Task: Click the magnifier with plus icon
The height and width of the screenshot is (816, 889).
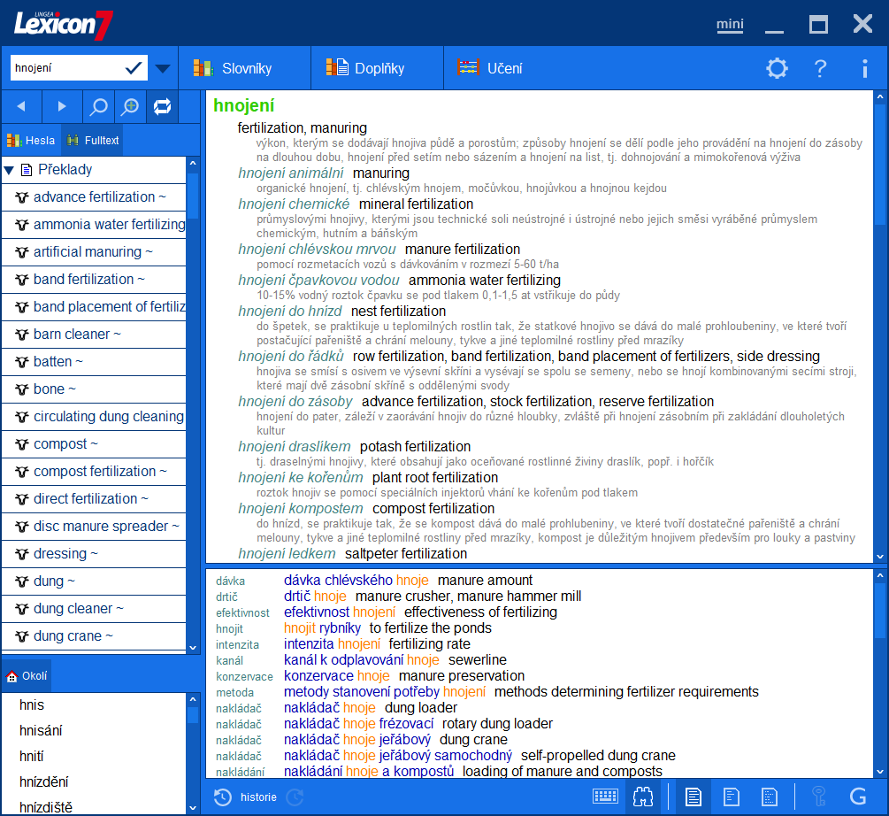Action: (130, 106)
